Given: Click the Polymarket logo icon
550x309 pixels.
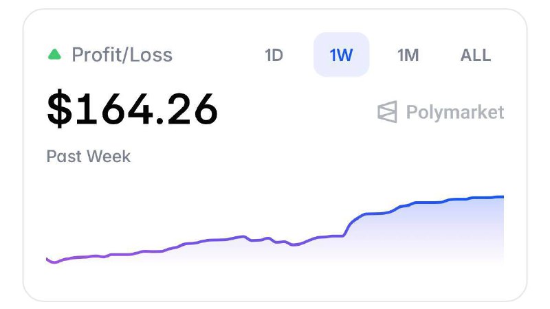Looking at the screenshot, I should tap(387, 112).
